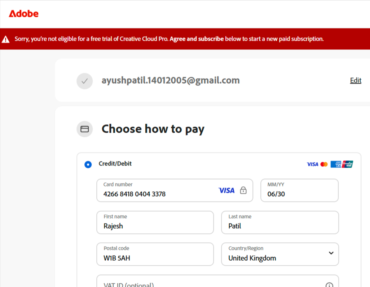Click the info icon in VAT ID field

[x=329, y=285]
